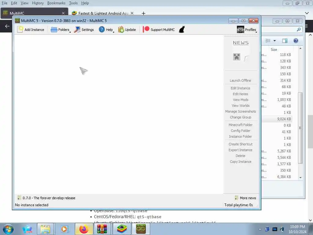Click Create Shortcut
The width and height of the screenshot is (313, 235).
[x=240, y=144]
